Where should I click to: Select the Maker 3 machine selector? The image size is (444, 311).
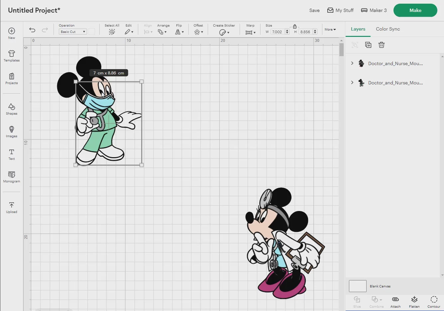point(374,10)
